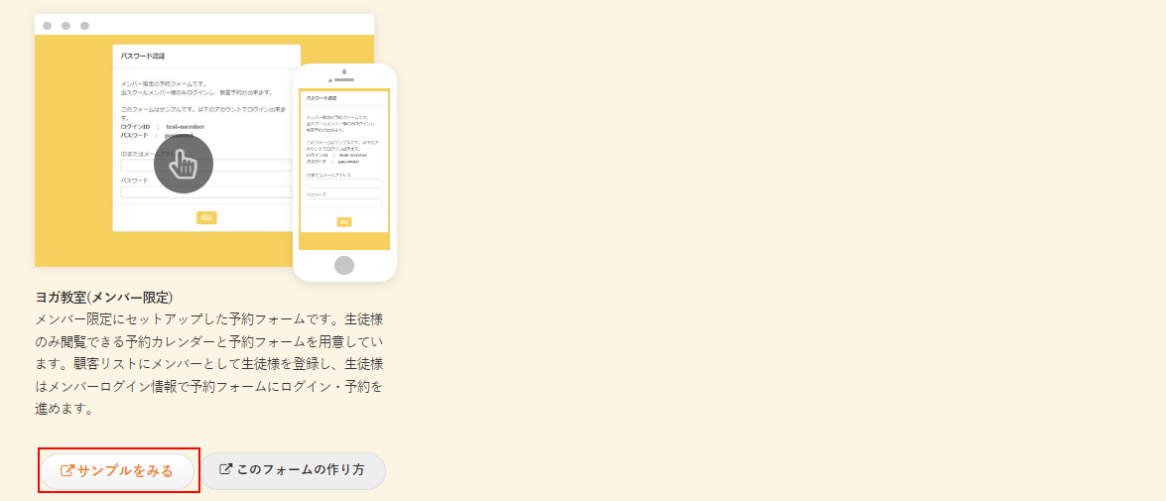1166x501 pixels.
Task: Open the サンプルをみる sample button
Action: coord(118,470)
